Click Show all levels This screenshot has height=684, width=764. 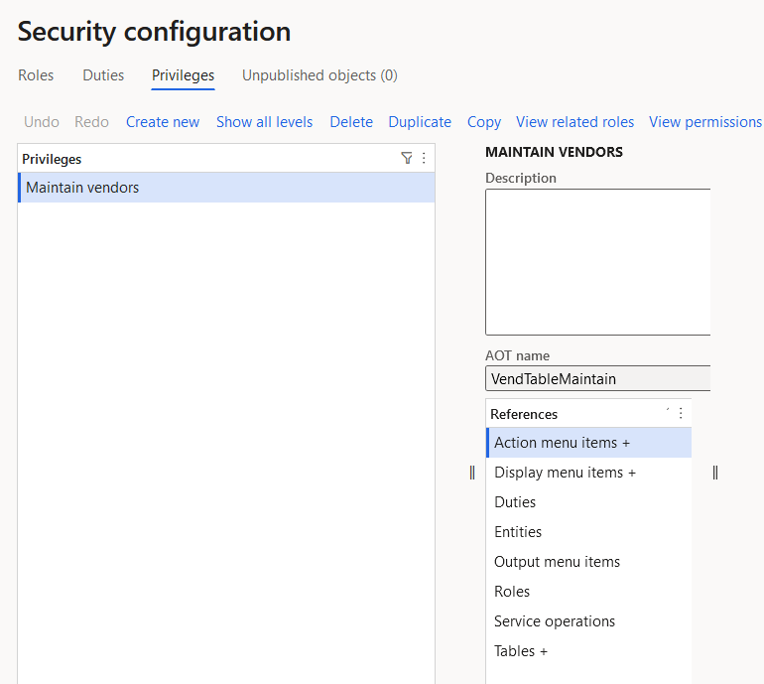pos(265,122)
